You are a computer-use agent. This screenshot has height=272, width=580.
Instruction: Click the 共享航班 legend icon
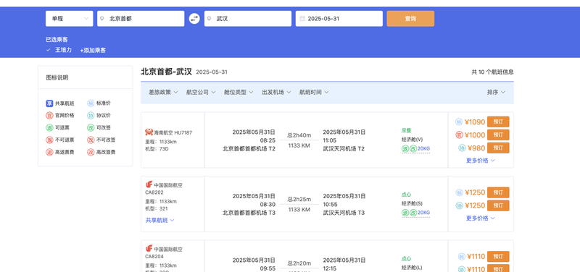[x=49, y=103]
